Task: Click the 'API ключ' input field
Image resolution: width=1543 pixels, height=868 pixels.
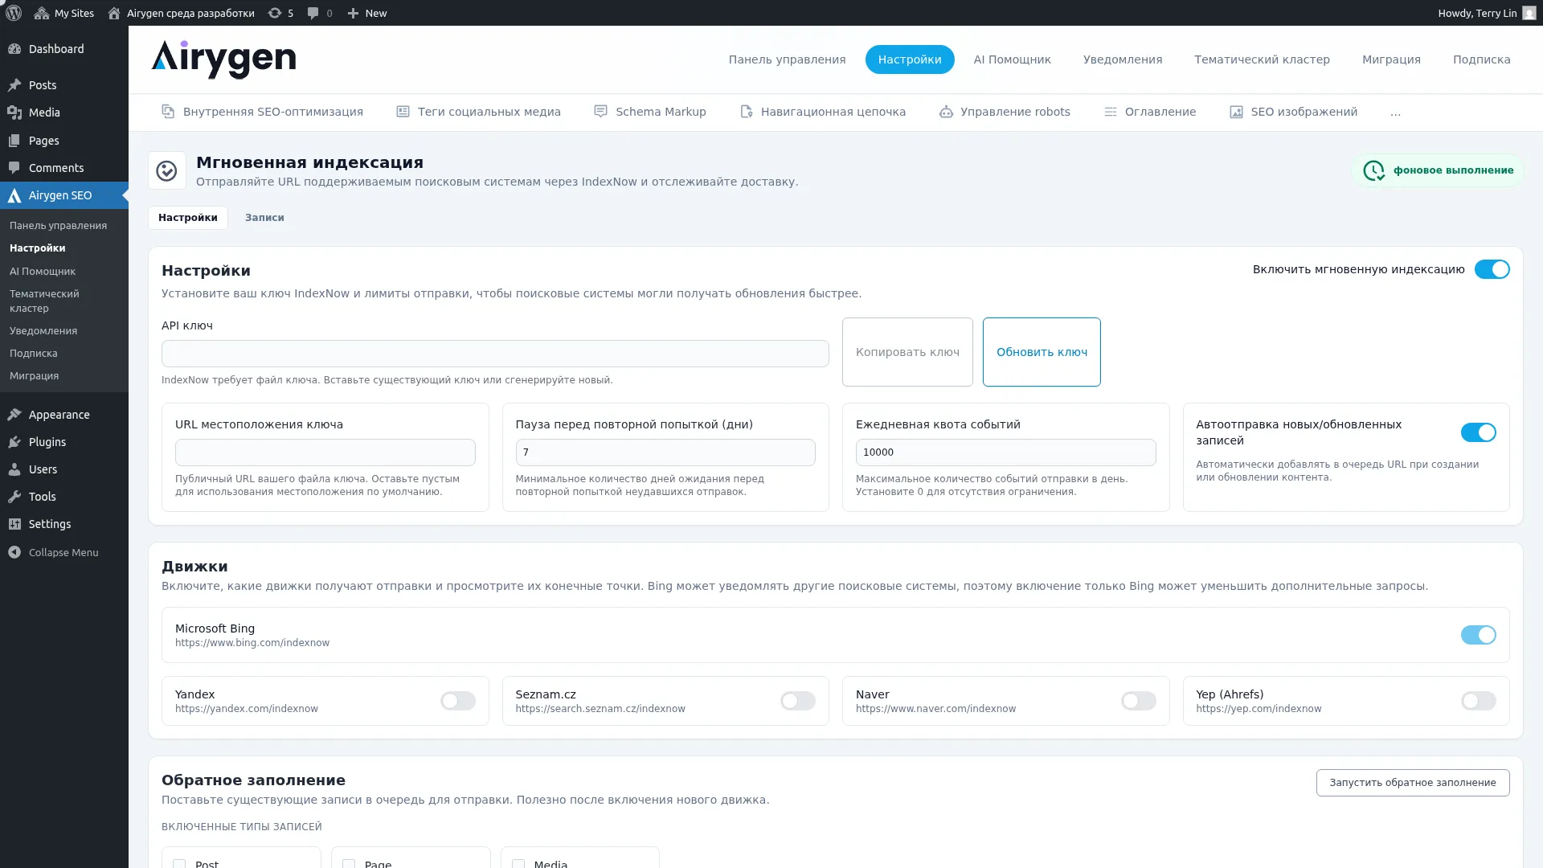Action: click(495, 354)
